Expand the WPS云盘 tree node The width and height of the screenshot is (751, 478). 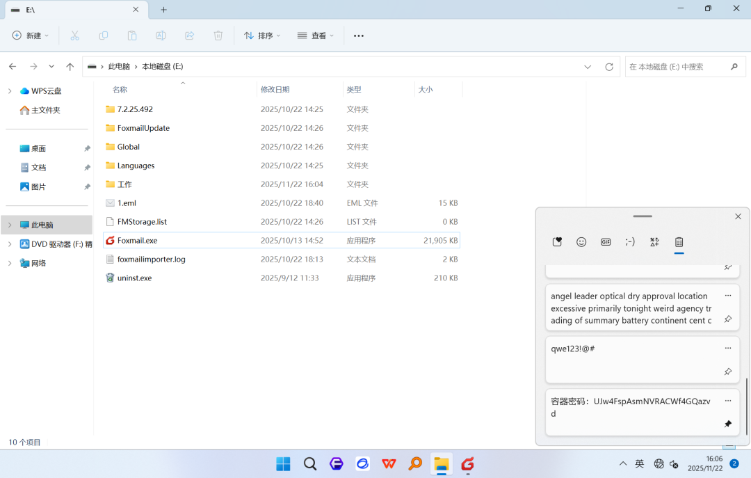[10, 91]
